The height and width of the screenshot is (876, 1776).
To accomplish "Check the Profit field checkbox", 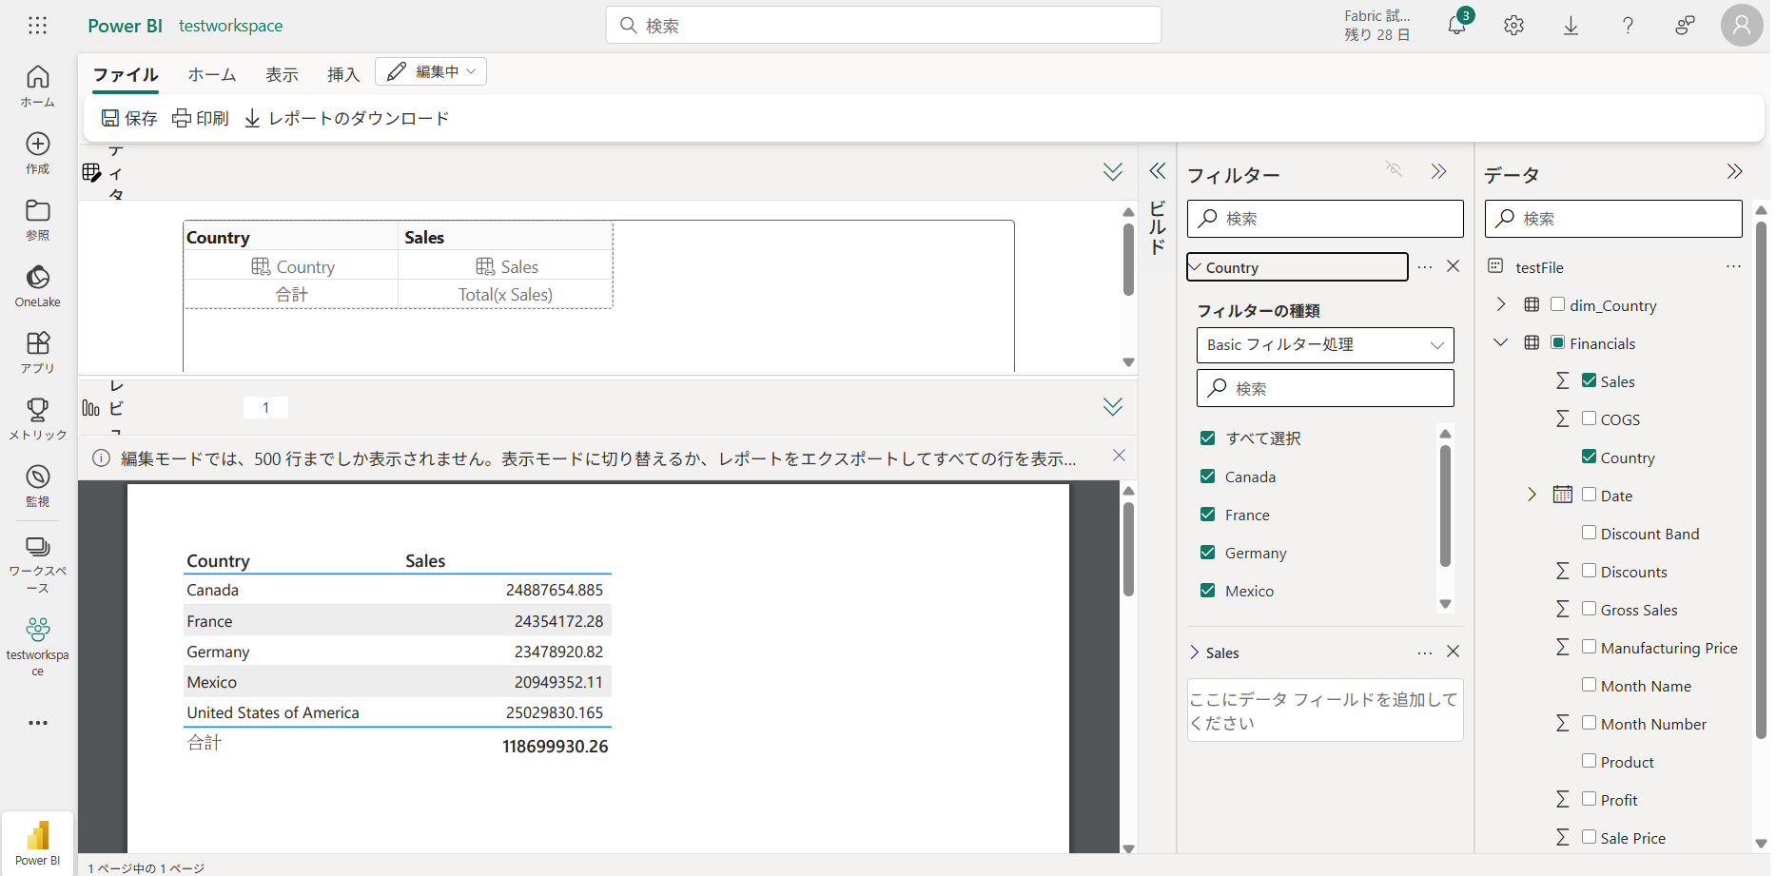I will 1590,799.
